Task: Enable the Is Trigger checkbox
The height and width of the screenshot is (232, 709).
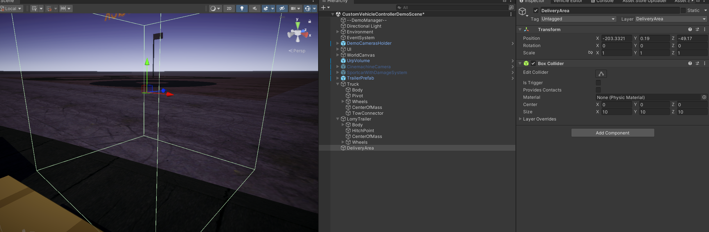Action: [x=598, y=83]
